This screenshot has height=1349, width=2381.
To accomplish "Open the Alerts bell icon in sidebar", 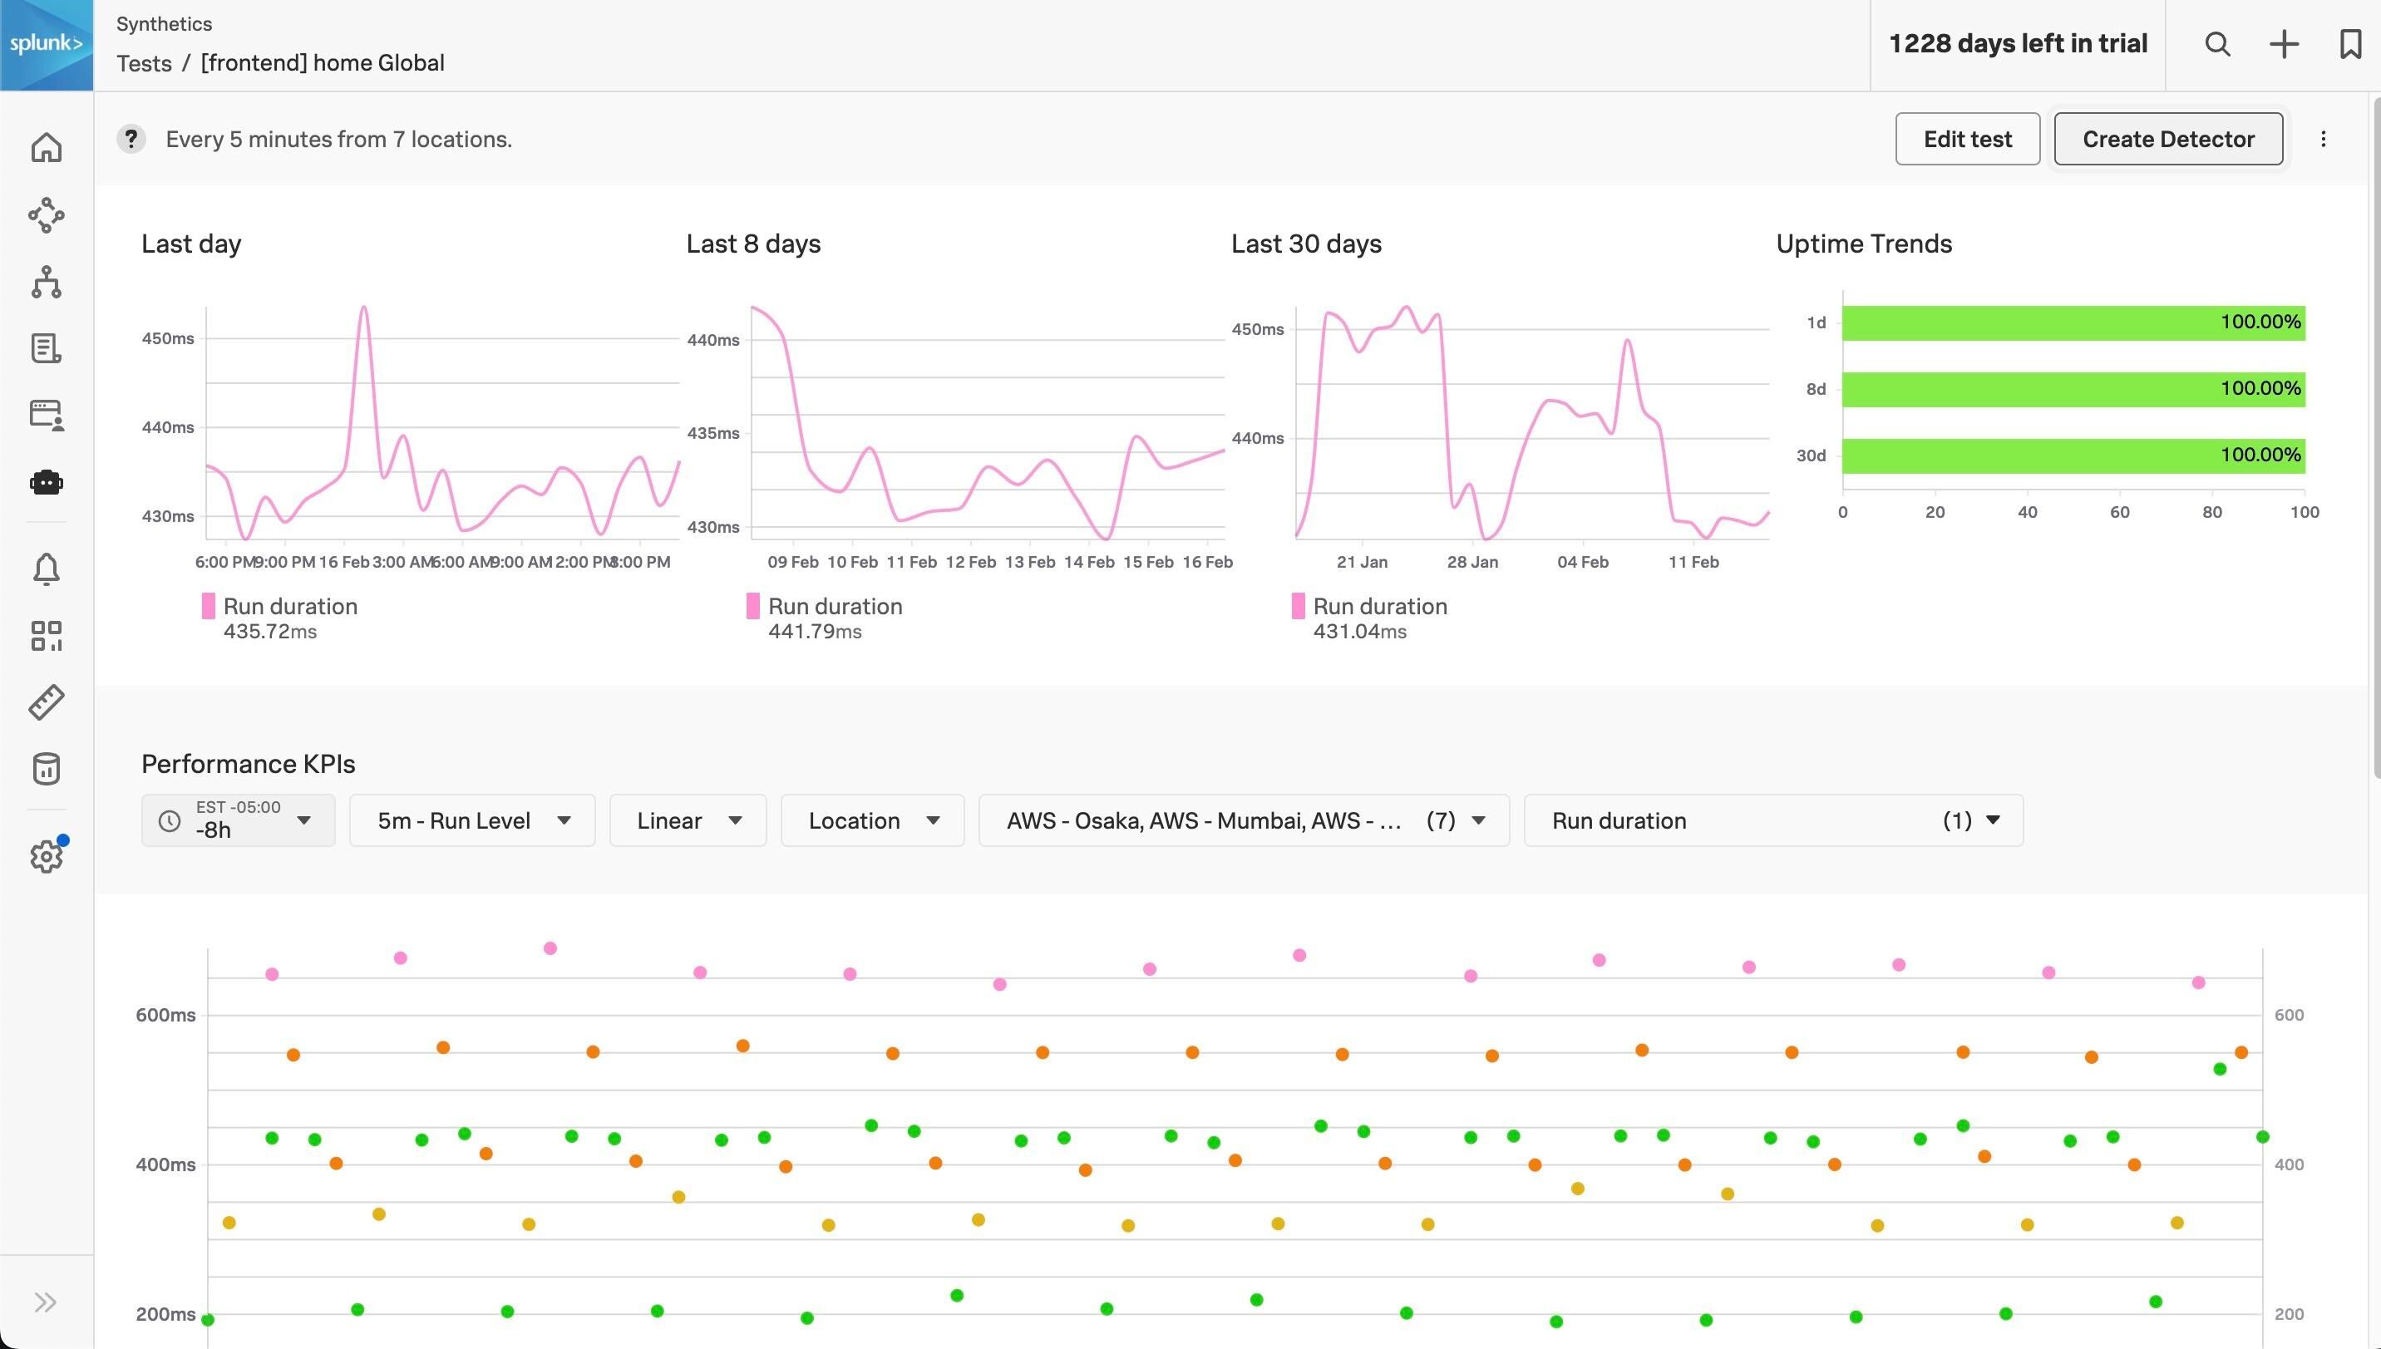I will [x=47, y=569].
